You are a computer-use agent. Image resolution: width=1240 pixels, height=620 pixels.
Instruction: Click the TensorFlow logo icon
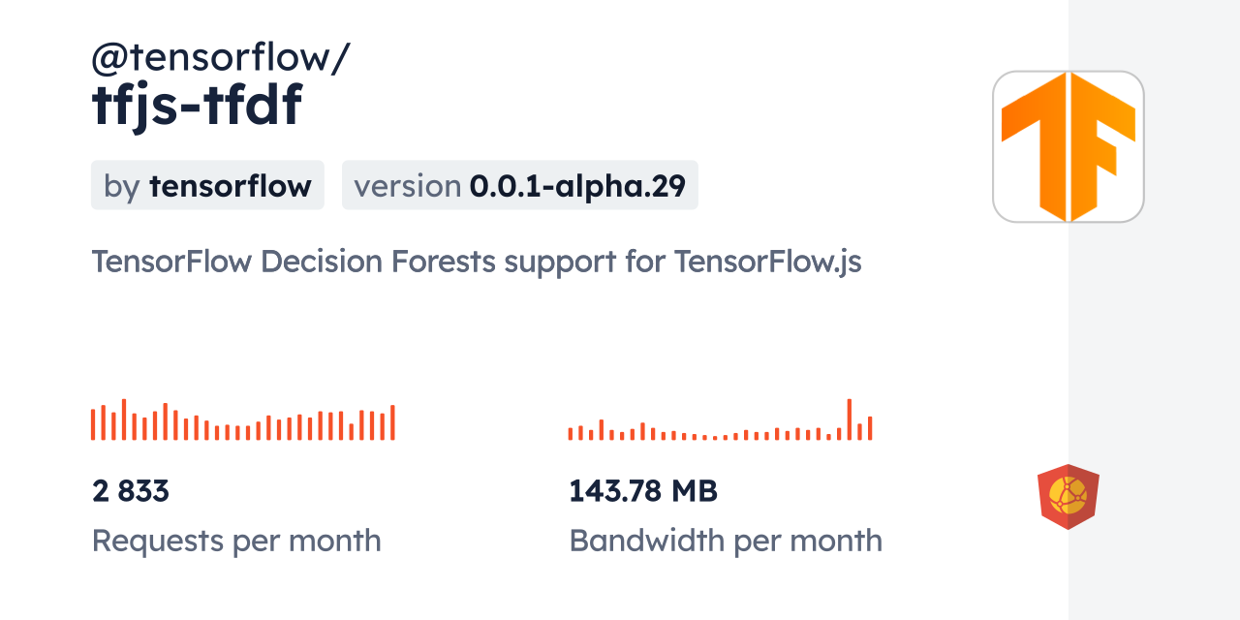1068,146
